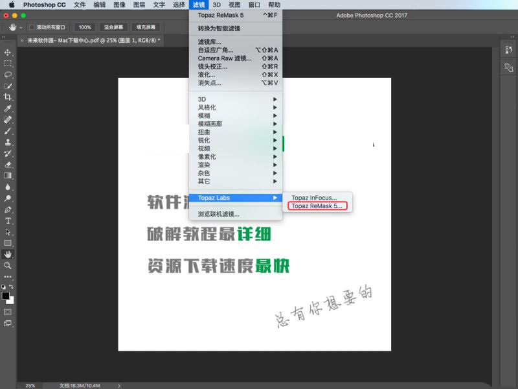Click the foreground color swatch
The height and width of the screenshot is (389, 518).
pos(6,296)
